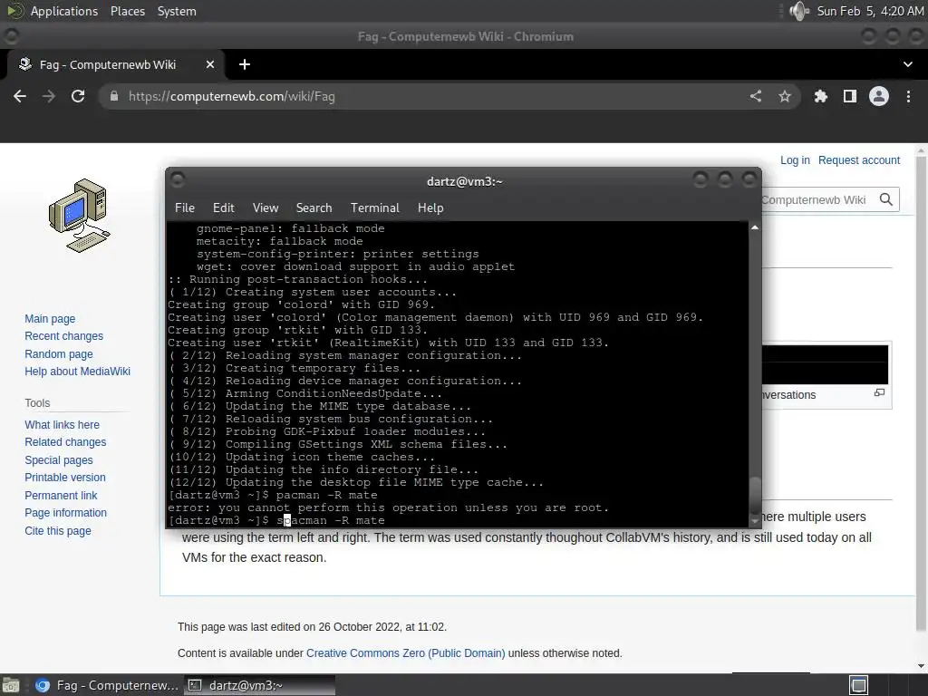Open Recent changes link
928x696 pixels.
coord(64,336)
